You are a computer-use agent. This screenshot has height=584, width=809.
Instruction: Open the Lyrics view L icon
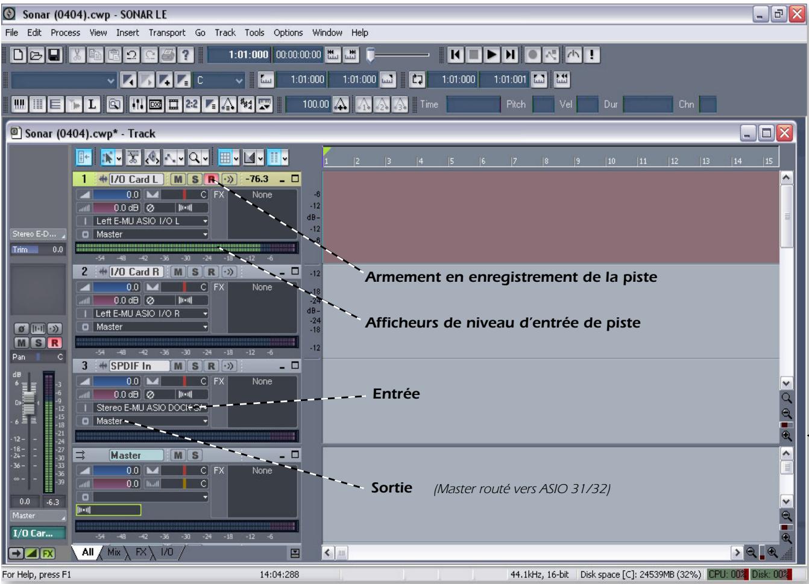pyautogui.click(x=92, y=104)
